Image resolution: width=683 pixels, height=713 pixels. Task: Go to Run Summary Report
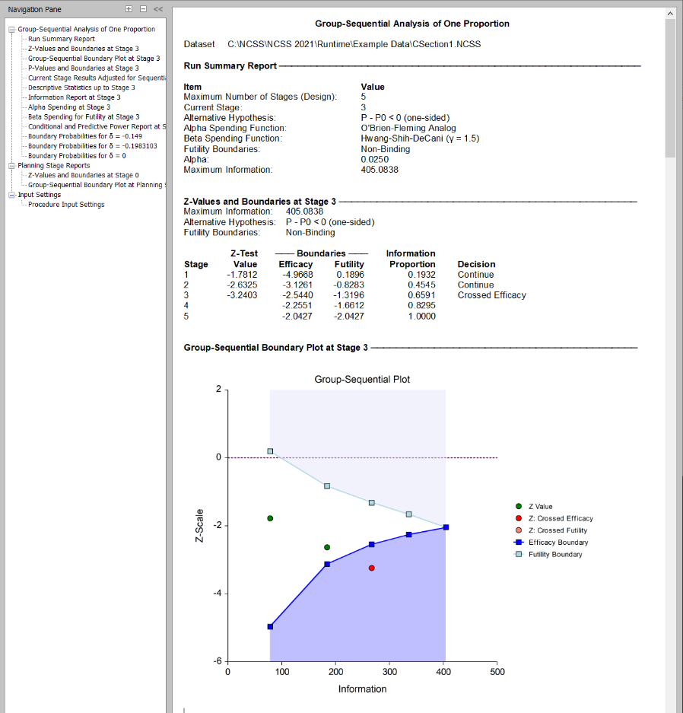pyautogui.click(x=62, y=39)
